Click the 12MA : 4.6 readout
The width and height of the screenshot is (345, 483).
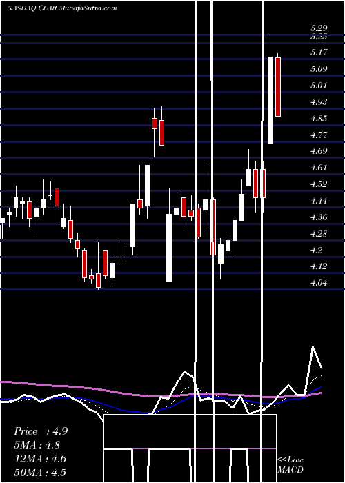tap(40, 459)
